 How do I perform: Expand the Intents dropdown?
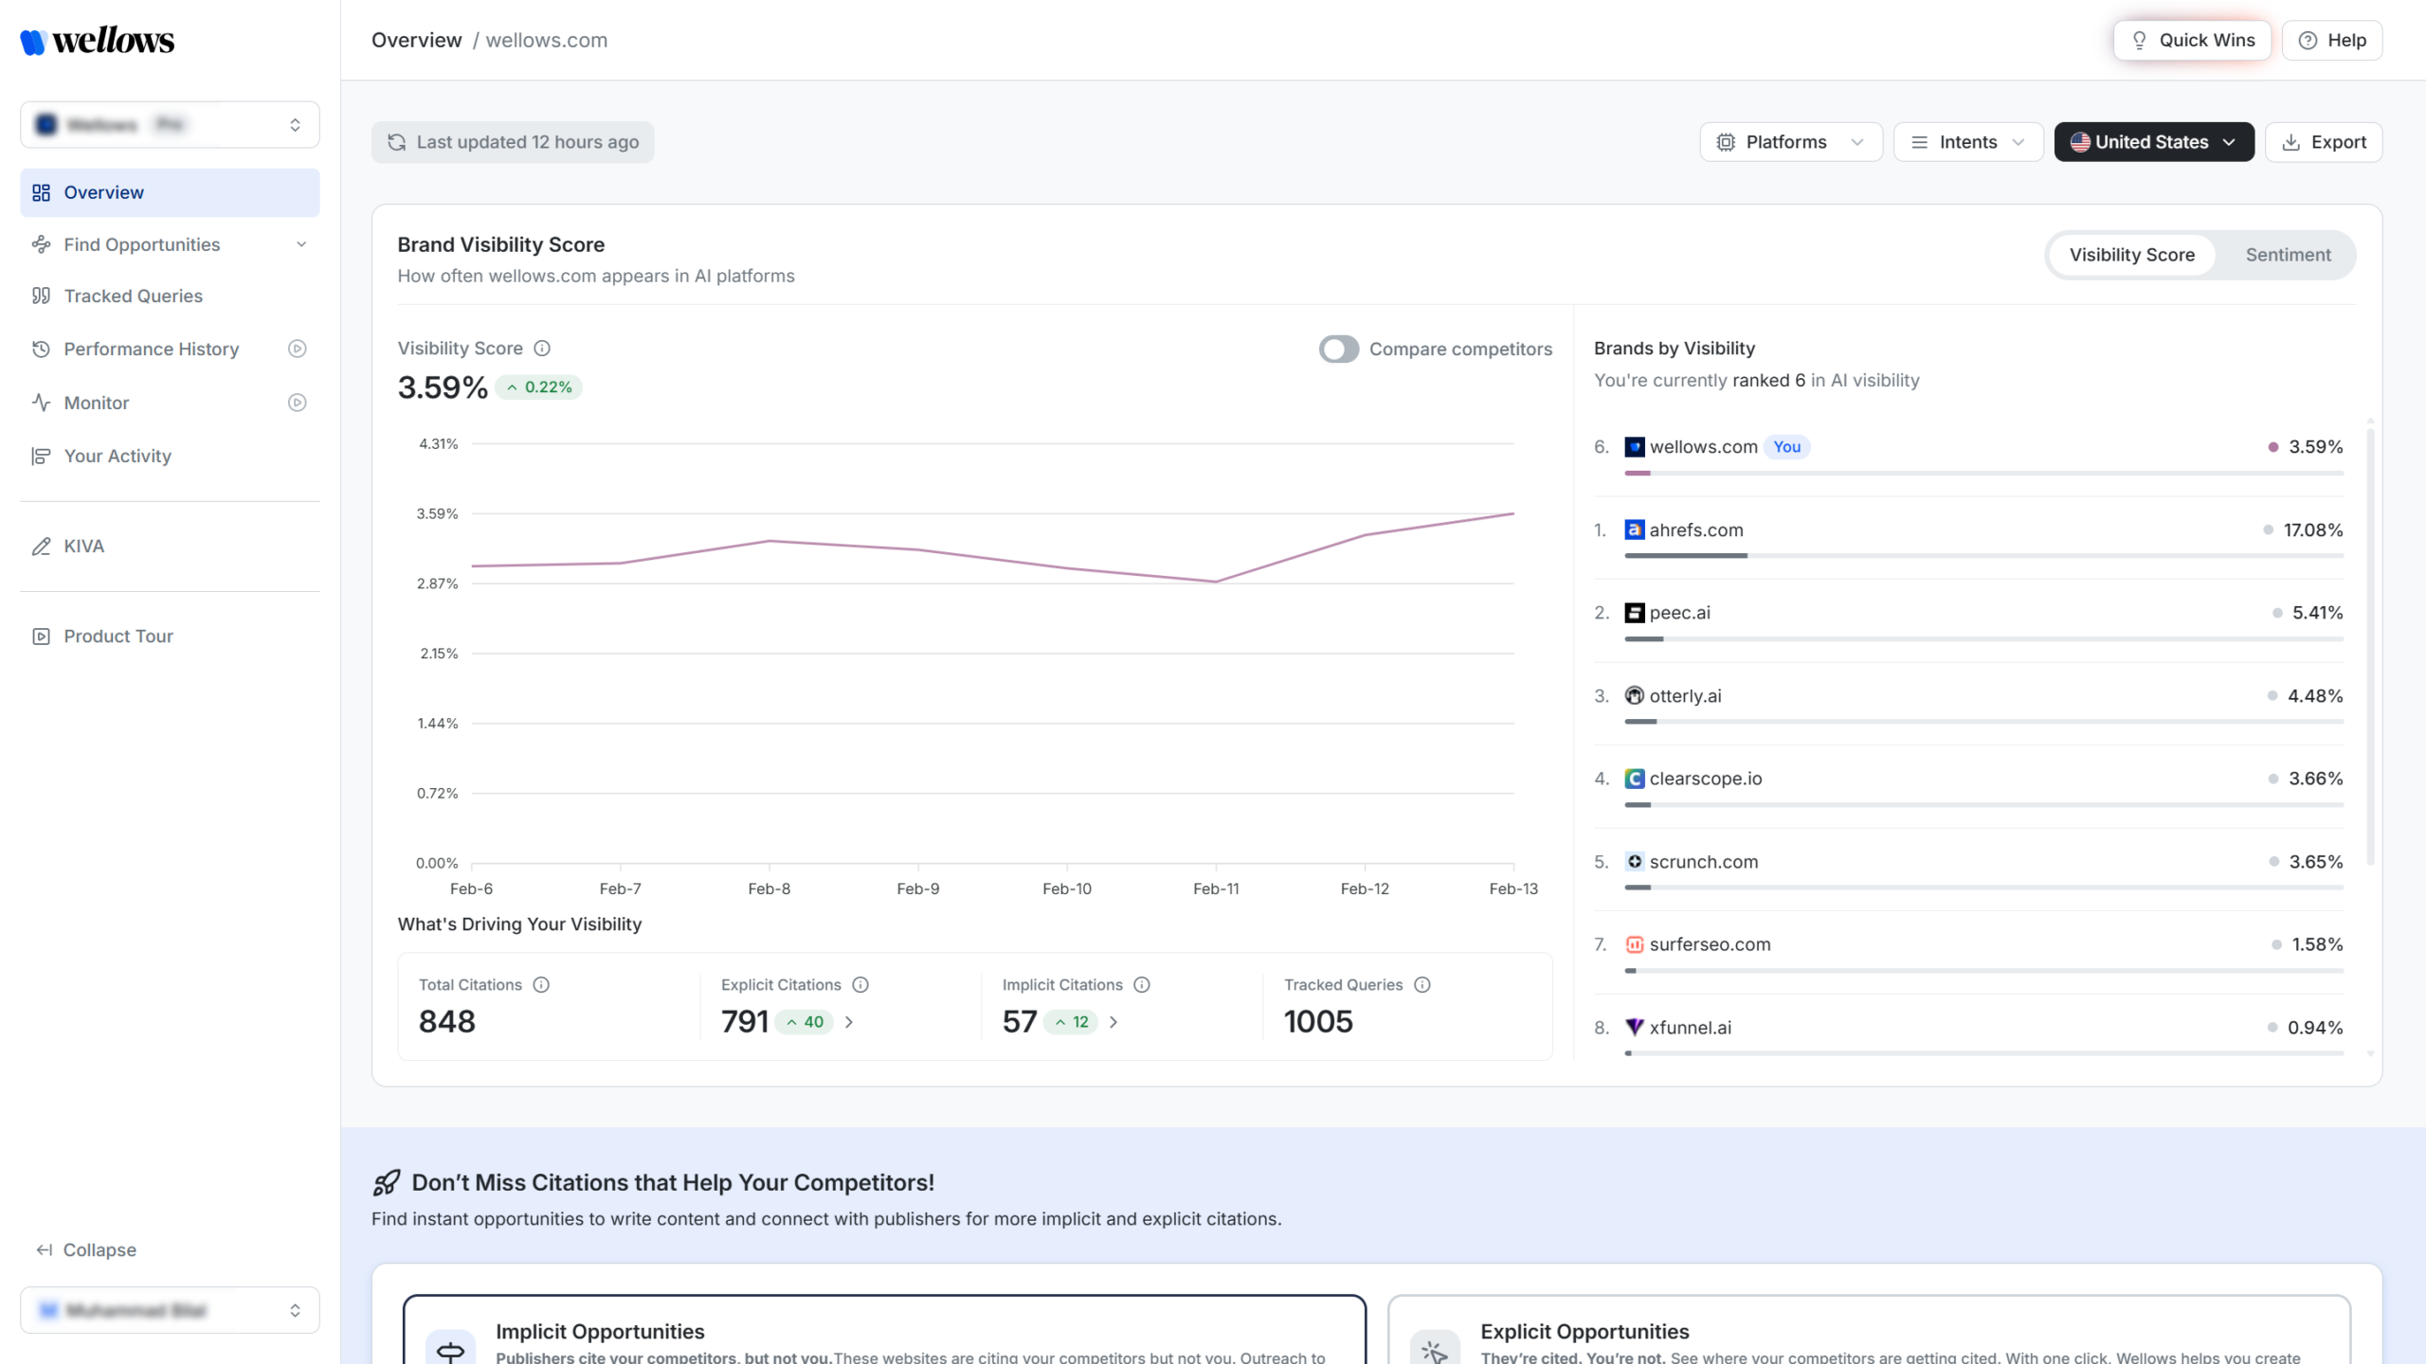point(1967,141)
